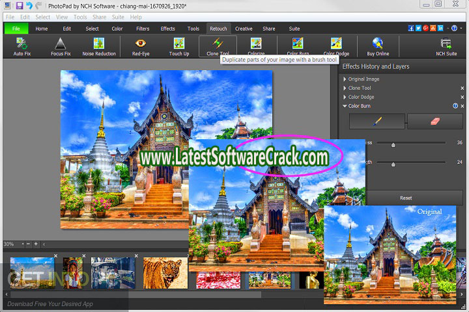This screenshot has width=469, height=312.
Task: Open the NCH Suite
Action: (446, 46)
